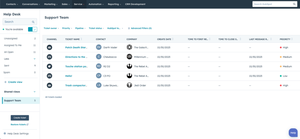This screenshot has width=300, height=139.
Task: Click the form channel icon for Directions ticket
Action: pyautogui.click(x=49, y=57)
